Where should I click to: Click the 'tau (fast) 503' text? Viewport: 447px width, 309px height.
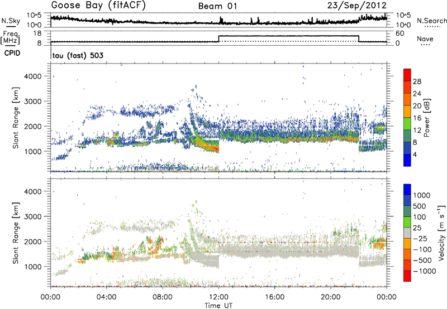tap(78, 55)
